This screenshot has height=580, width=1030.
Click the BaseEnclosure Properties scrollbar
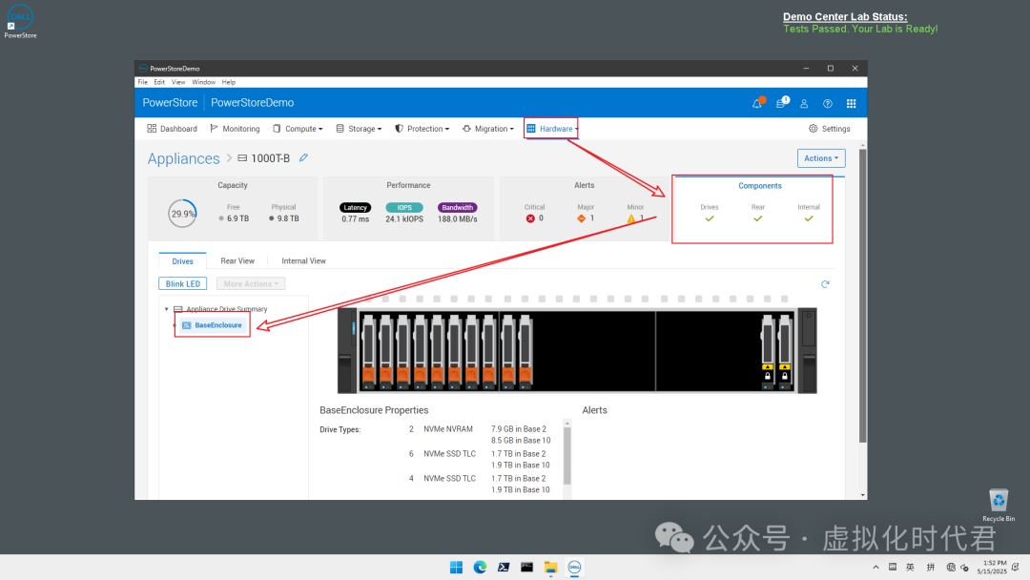(566, 455)
